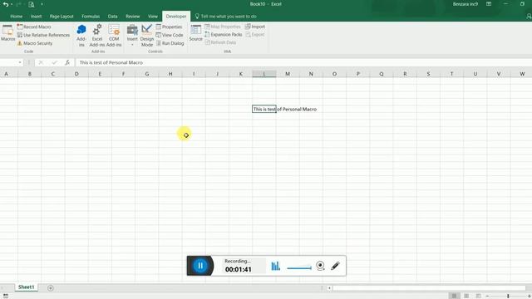Expand the Undo history dropdown
The width and height of the screenshot is (532, 299).
12,4
